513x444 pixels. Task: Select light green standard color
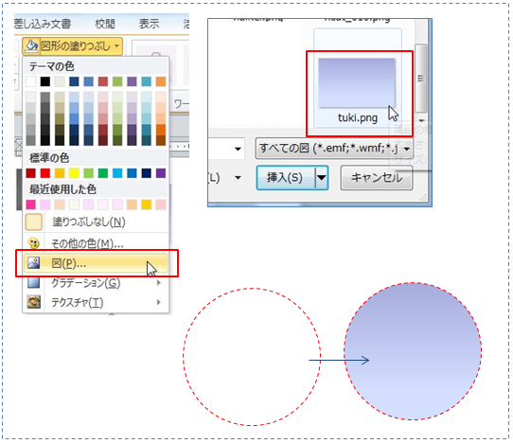coord(89,173)
